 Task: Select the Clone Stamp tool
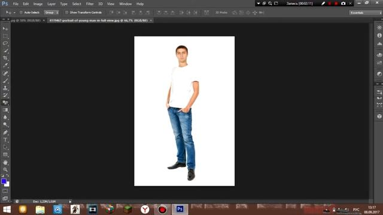tap(5, 88)
